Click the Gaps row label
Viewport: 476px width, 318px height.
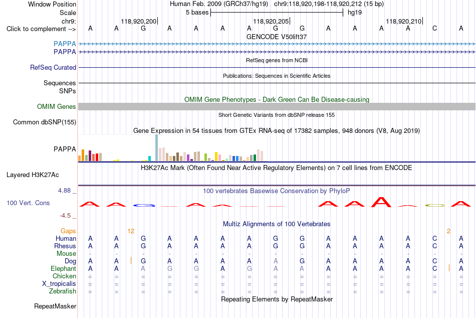pyautogui.click(x=68, y=231)
